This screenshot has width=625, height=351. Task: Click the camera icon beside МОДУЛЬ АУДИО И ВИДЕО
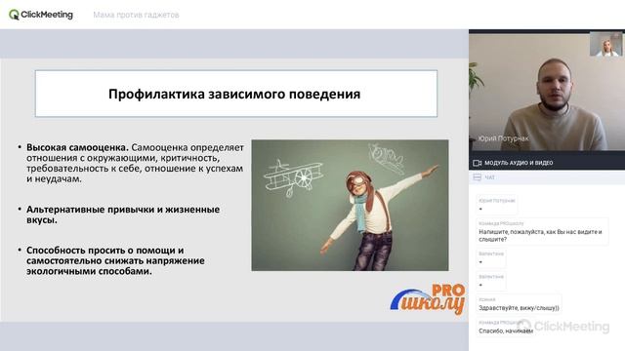point(478,163)
